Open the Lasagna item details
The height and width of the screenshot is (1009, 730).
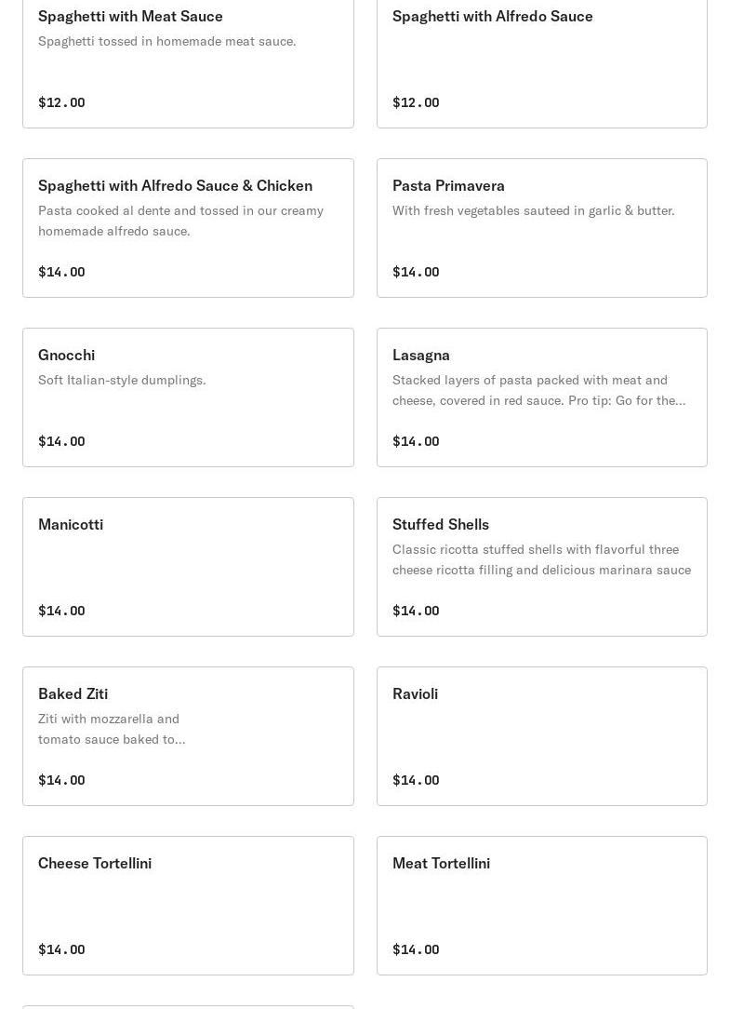point(541,397)
